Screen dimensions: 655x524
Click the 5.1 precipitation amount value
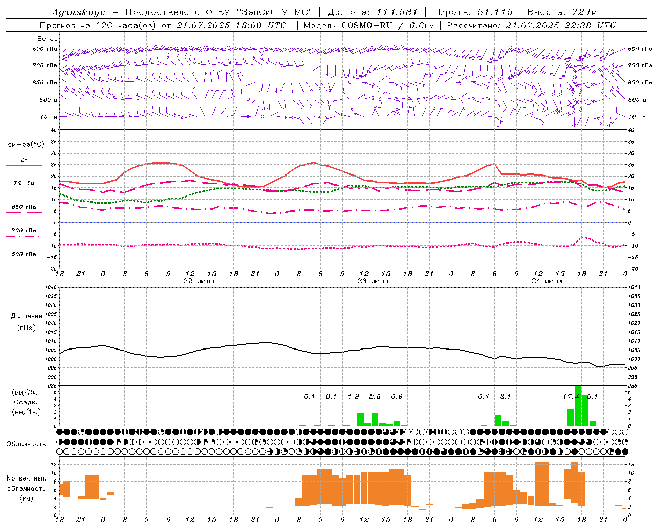(592, 396)
